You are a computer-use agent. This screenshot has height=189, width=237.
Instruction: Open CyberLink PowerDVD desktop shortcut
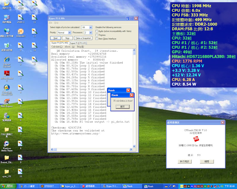pyautogui.click(x=7, y=87)
